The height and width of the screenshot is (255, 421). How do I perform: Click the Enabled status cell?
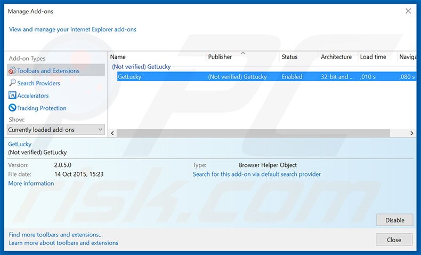[292, 77]
